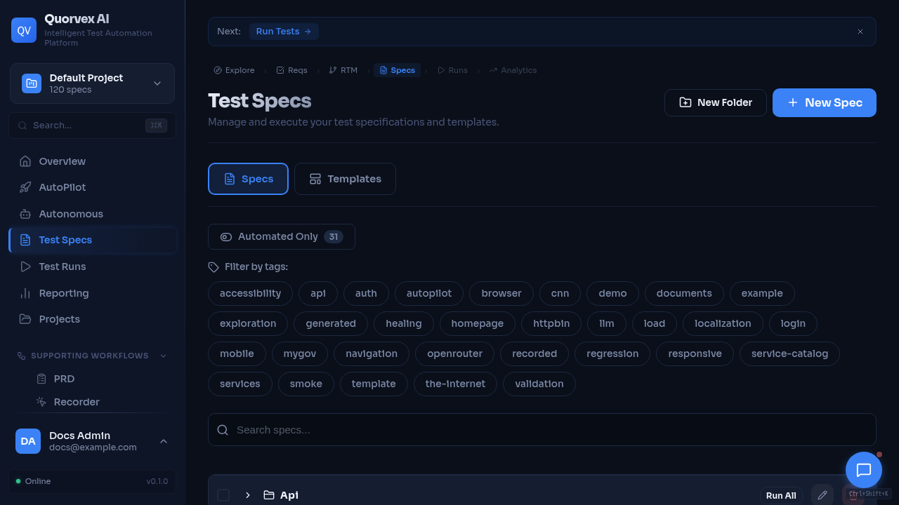This screenshot has height=505, width=899.
Task: Toggle the smoke tag filter
Action: click(x=306, y=384)
